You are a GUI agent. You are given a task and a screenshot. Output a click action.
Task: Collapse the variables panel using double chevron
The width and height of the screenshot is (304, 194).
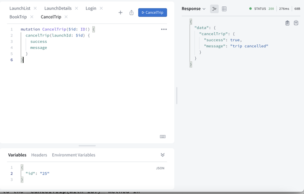coord(163,155)
